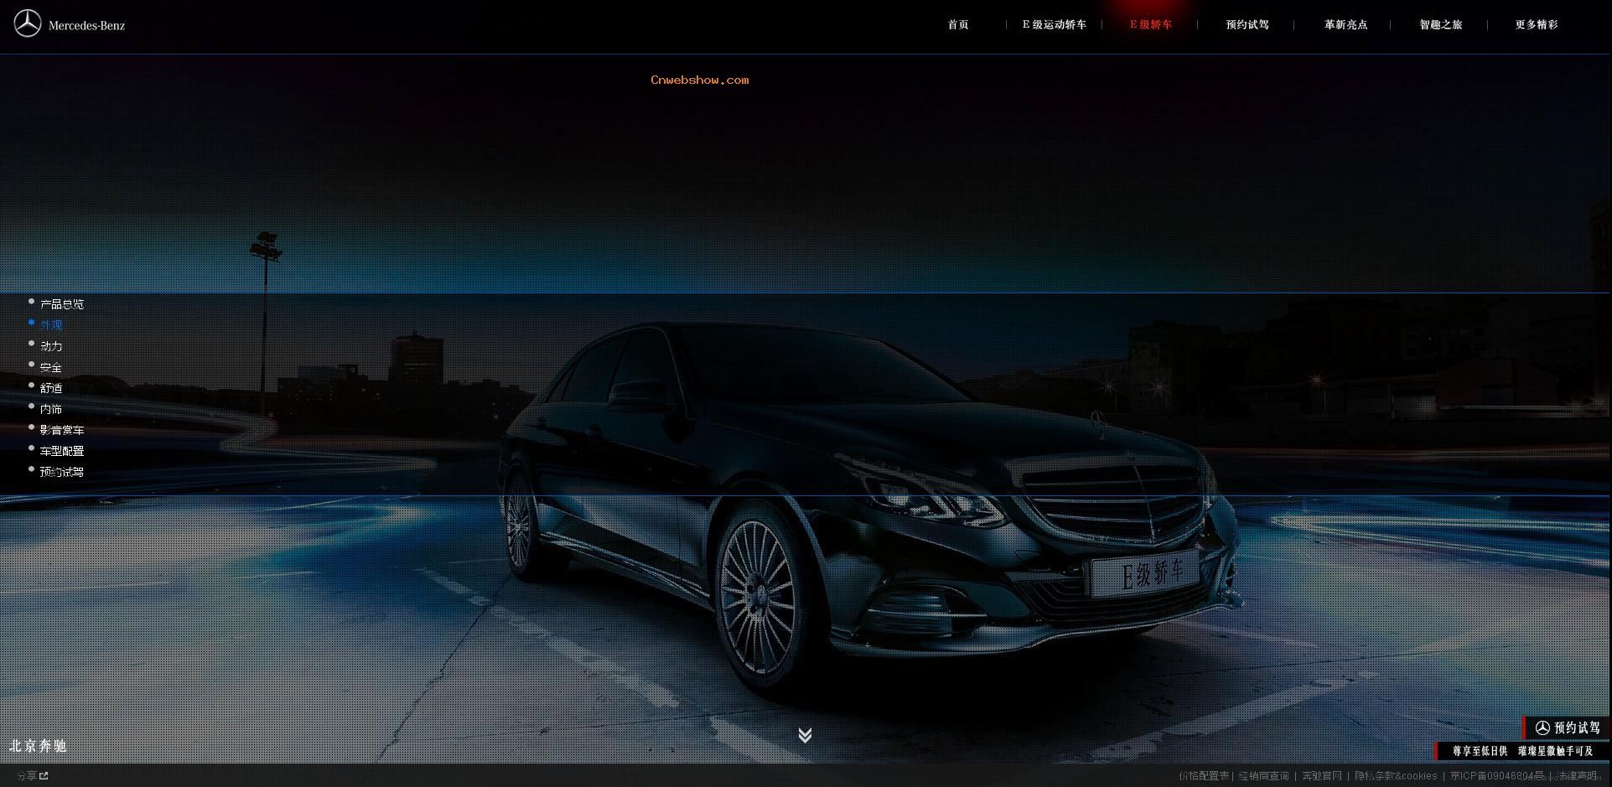Open the E级运动轿车 menu item

(x=1054, y=25)
